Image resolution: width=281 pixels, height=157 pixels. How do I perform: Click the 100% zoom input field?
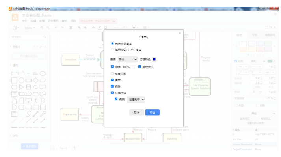pos(128,67)
